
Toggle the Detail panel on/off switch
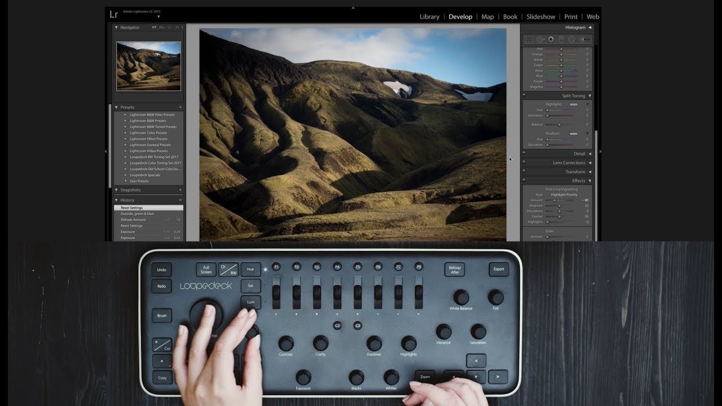[x=524, y=153]
